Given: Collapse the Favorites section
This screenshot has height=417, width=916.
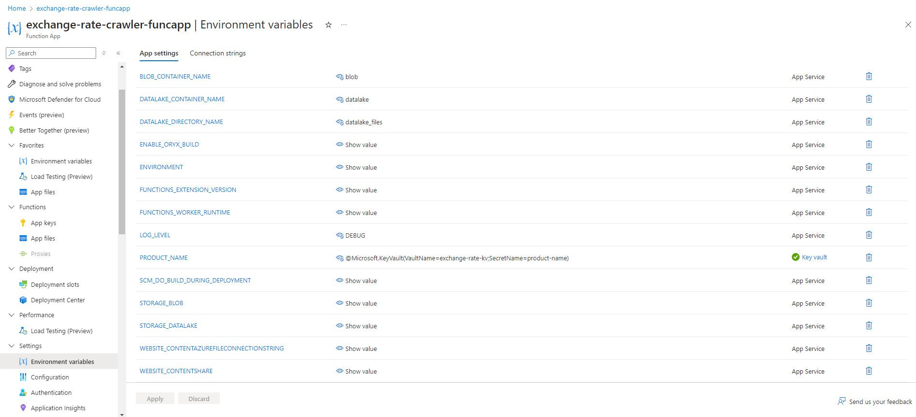Looking at the screenshot, I should 12,145.
